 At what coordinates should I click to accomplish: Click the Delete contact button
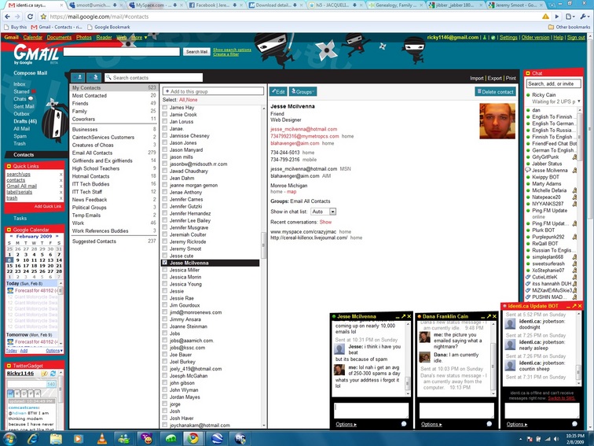(495, 91)
